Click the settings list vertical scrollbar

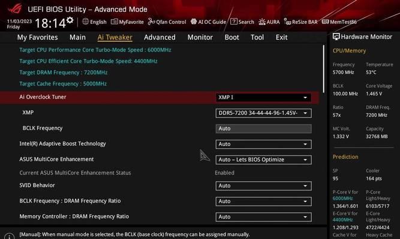tap(324, 69)
